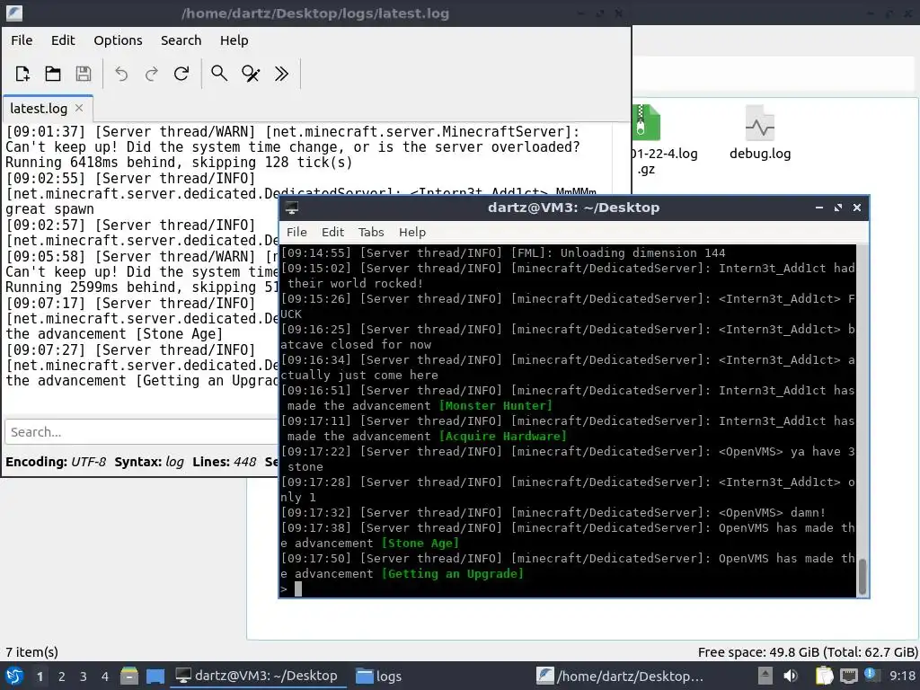Click 'Encoding: UTF-8' in editor status bar
Image resolution: width=920 pixels, height=690 pixels.
point(56,462)
